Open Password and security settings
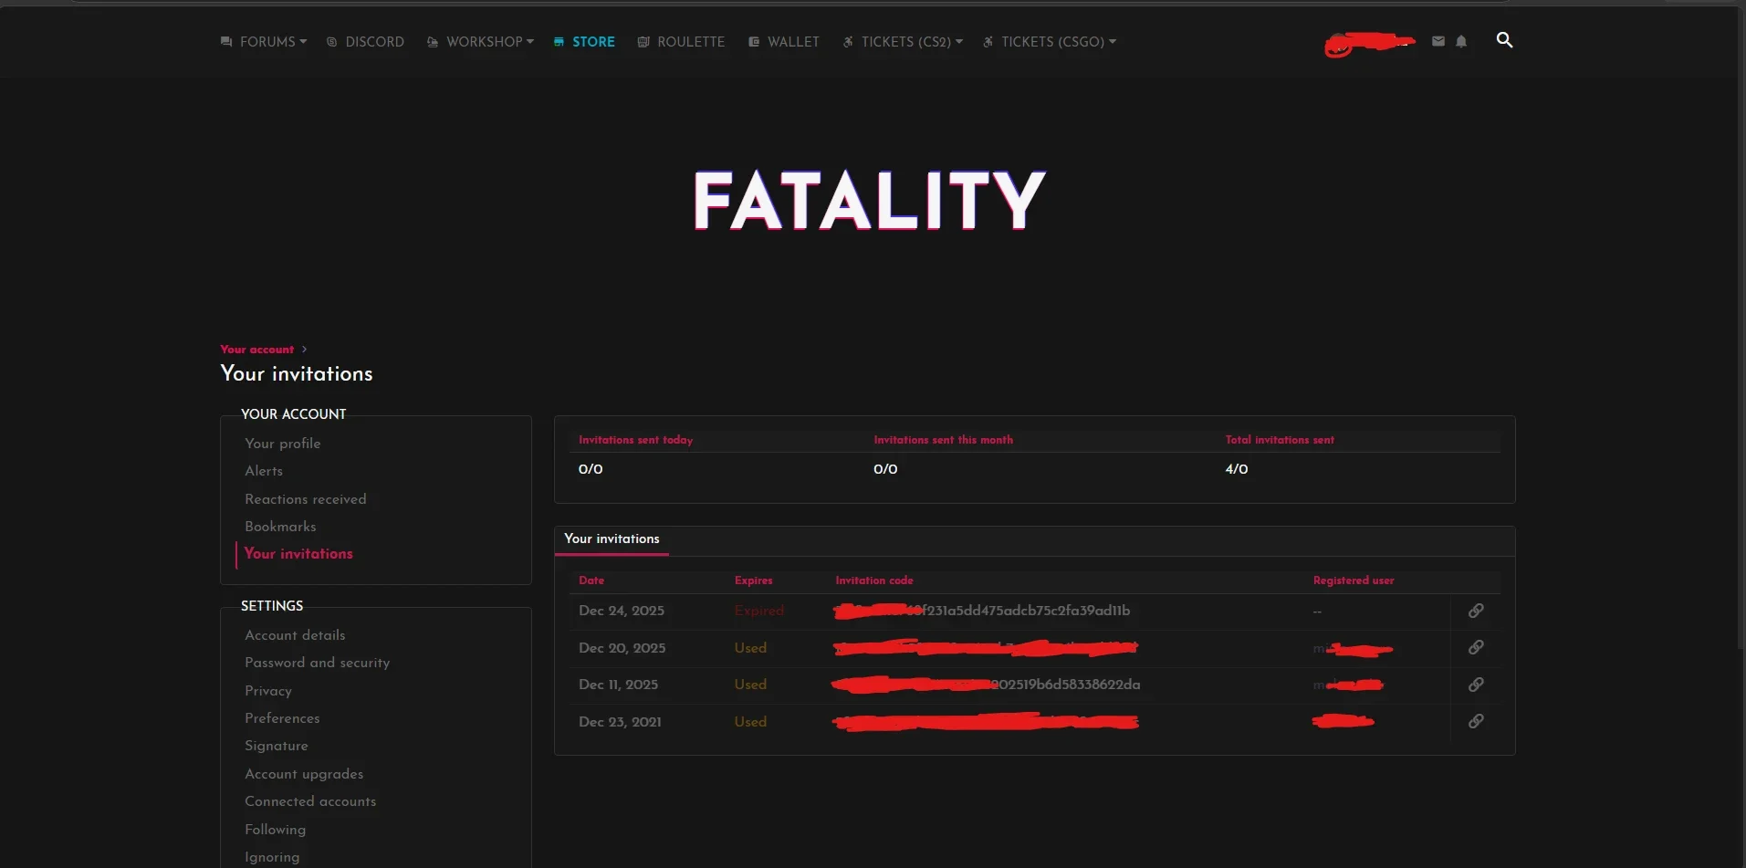This screenshot has height=868, width=1746. tap(318, 663)
